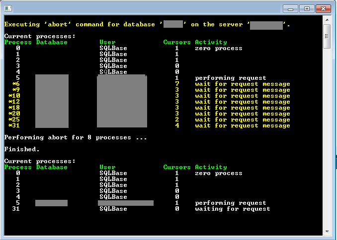The image size is (337, 240).
Task: Click the scrollbar down arrow
Action: pyautogui.click(x=327, y=232)
